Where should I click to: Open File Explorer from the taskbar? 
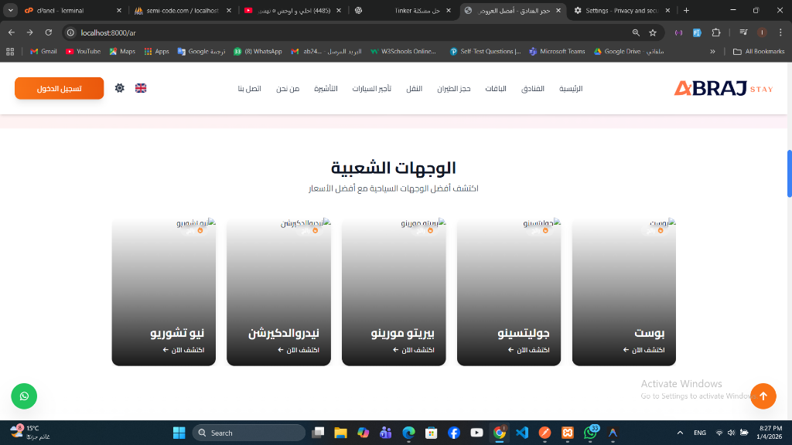point(340,433)
